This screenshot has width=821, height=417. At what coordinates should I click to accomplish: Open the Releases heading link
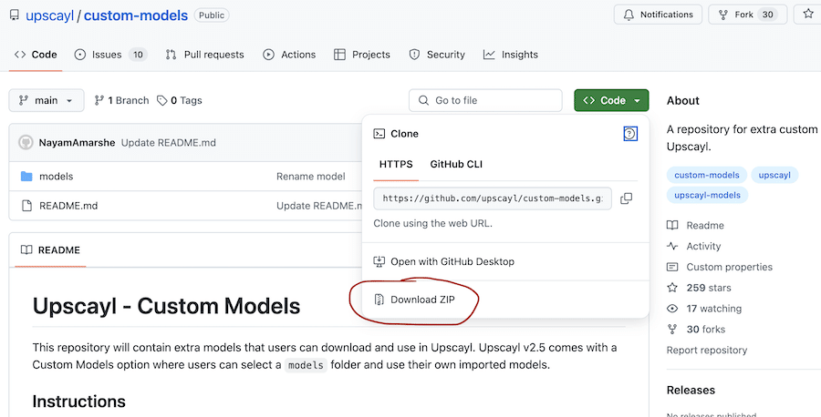tap(691, 391)
